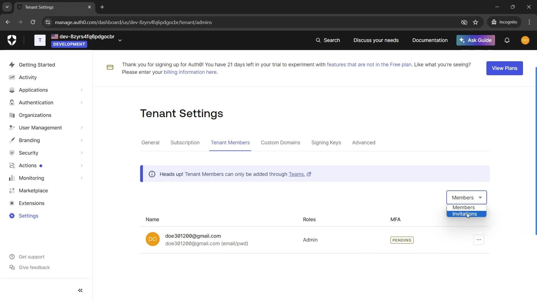Open the tenant T avatar tile
The height and width of the screenshot is (302, 537).
[40, 40]
